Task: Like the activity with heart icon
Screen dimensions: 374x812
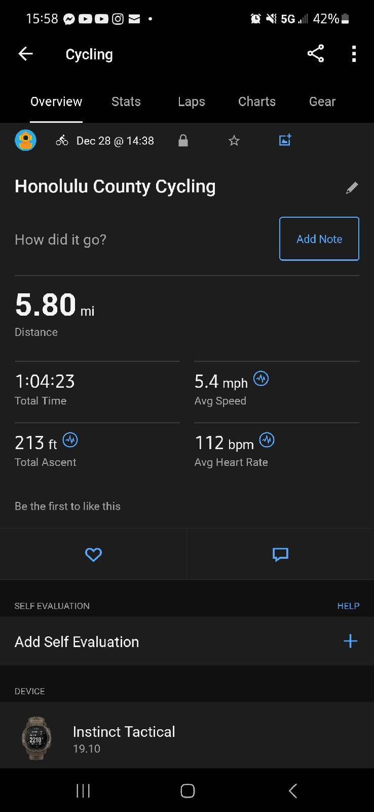Action: click(x=93, y=554)
